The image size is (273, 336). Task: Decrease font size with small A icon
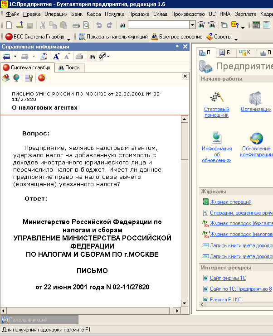(x=67, y=57)
